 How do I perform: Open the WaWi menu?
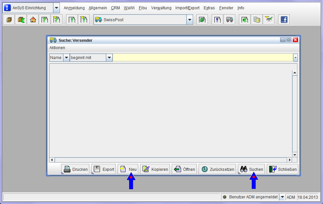point(129,8)
